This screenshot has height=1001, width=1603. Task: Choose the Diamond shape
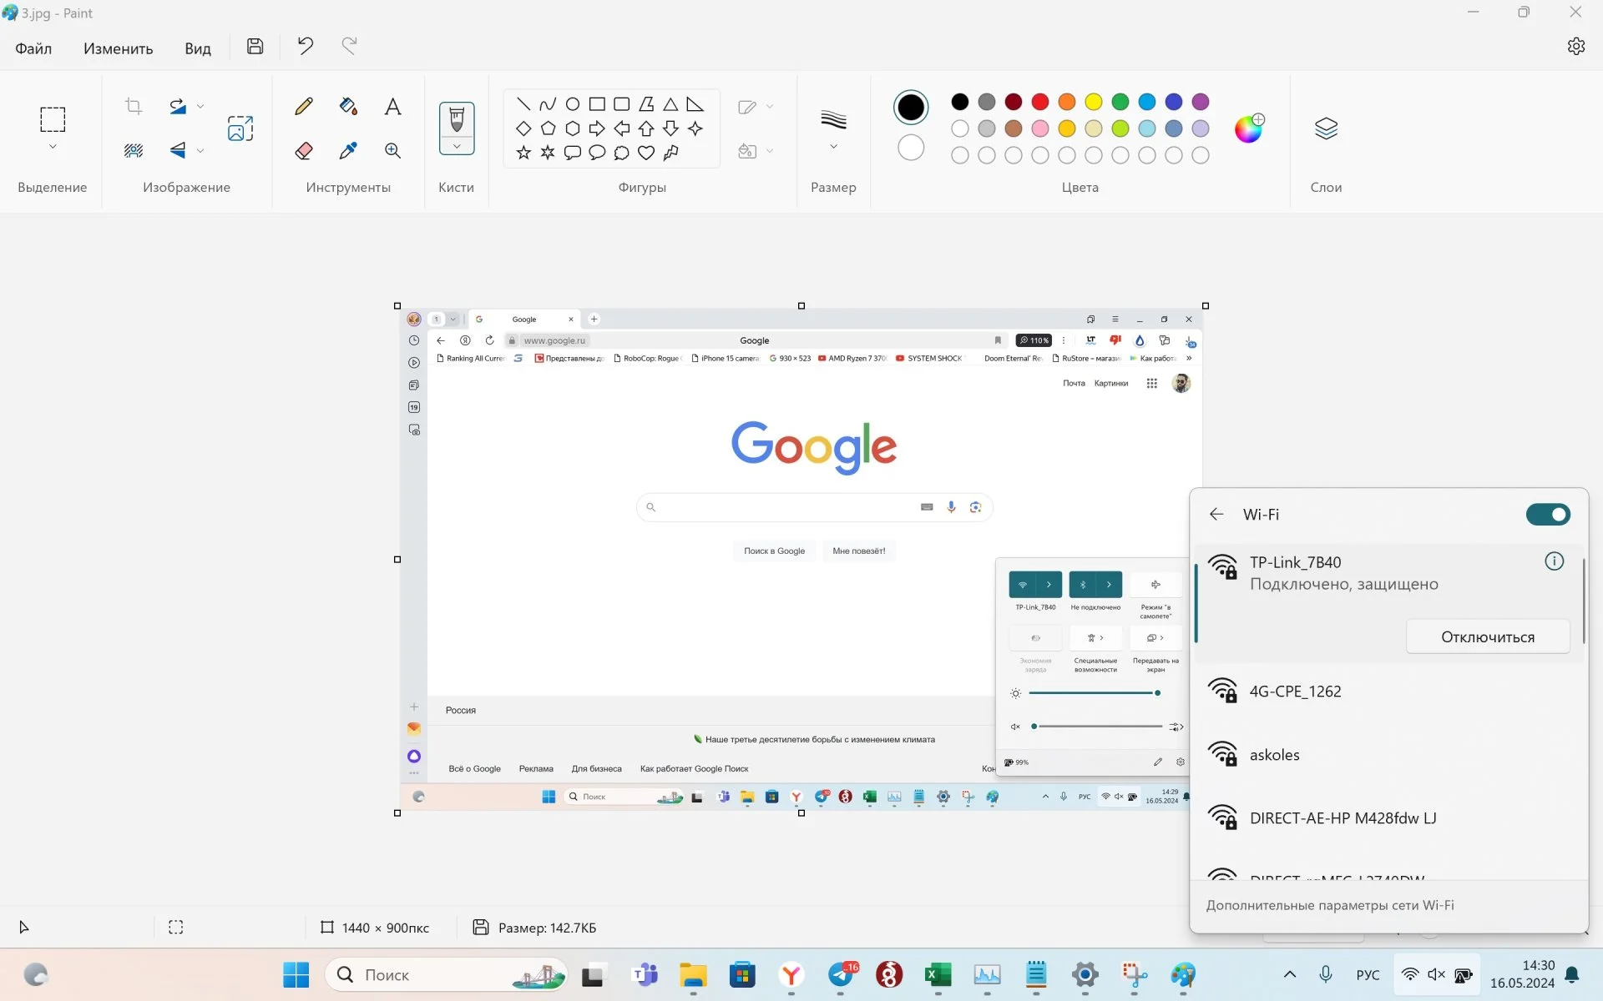pyautogui.click(x=523, y=128)
